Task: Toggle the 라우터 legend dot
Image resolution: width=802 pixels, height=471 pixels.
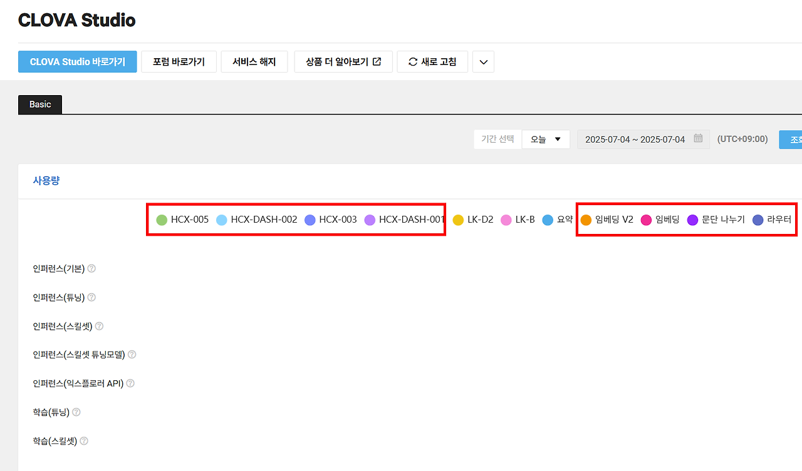Action: (x=758, y=220)
